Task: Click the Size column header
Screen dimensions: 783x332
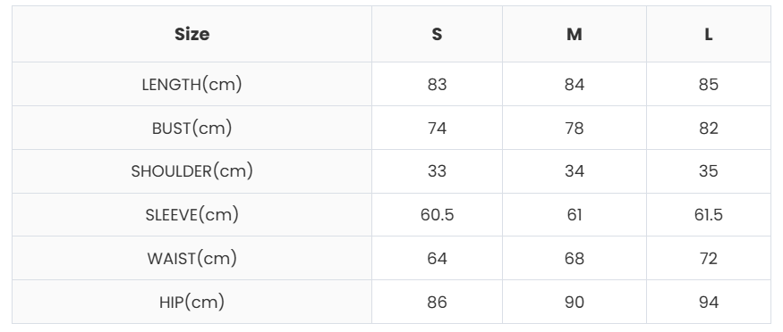Action: (191, 34)
